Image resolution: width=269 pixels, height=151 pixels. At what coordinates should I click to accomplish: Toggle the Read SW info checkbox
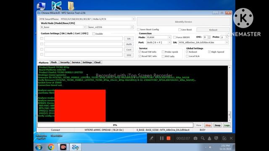pyautogui.click(x=140, y=52)
